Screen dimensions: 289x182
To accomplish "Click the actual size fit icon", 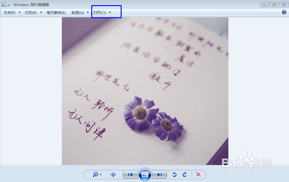I will (113, 174).
